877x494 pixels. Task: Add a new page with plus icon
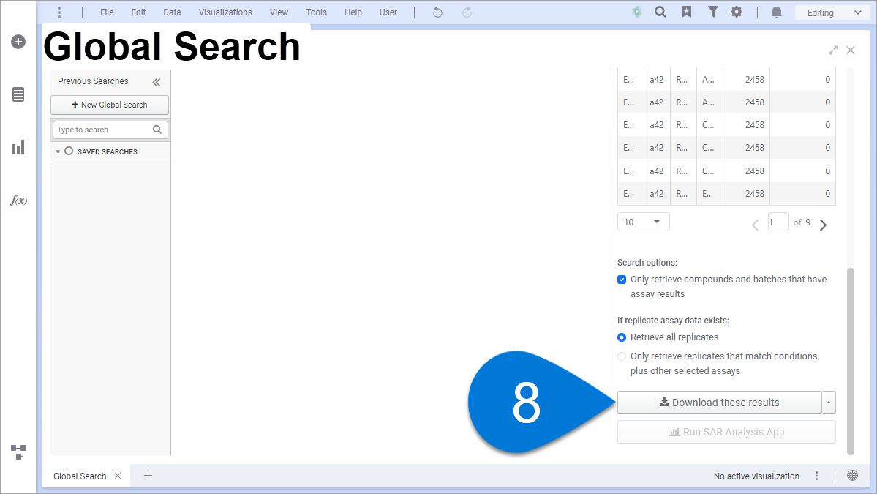148,476
